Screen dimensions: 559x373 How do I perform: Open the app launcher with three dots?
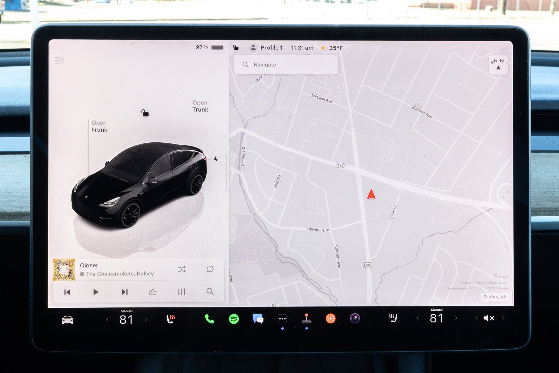click(x=282, y=318)
